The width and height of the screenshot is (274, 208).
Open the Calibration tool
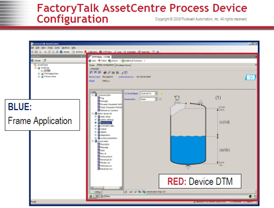90,52
